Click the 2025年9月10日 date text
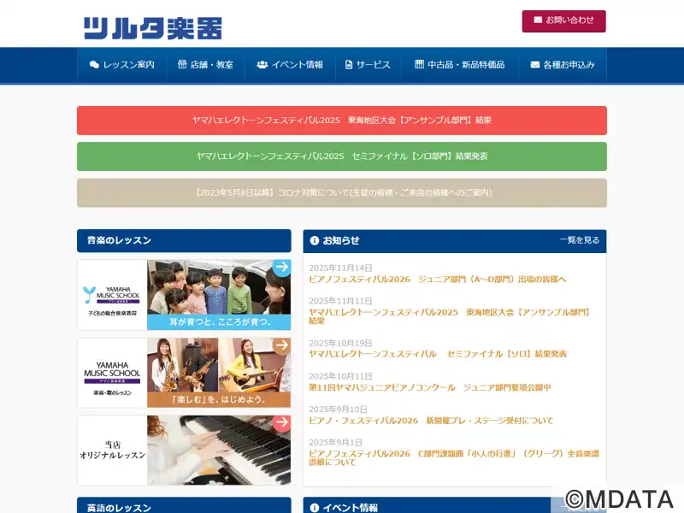This screenshot has height=513, width=684. pos(338,410)
